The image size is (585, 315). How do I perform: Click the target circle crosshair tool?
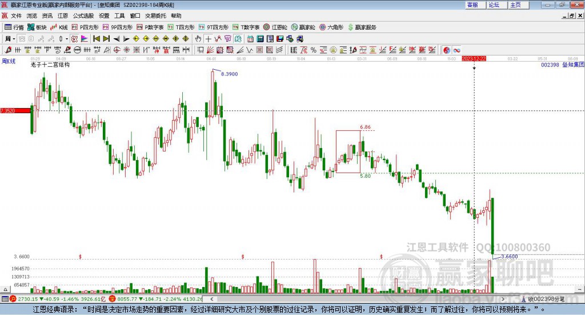coord(117,50)
